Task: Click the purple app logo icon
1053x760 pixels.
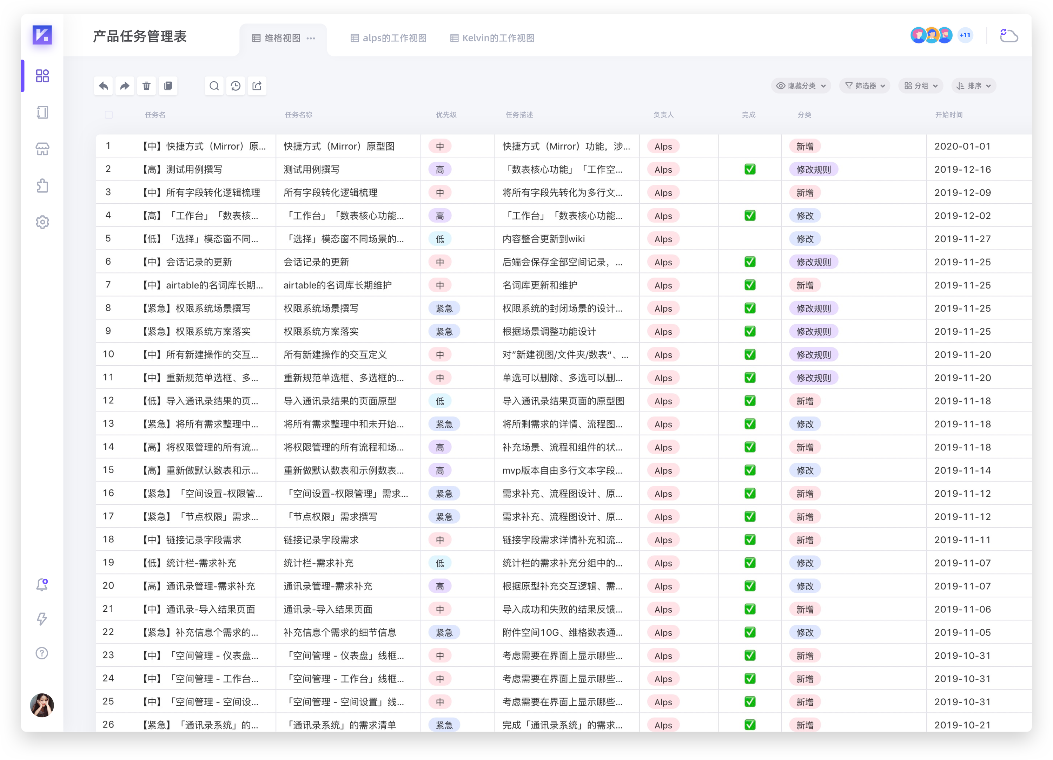Action: point(42,35)
